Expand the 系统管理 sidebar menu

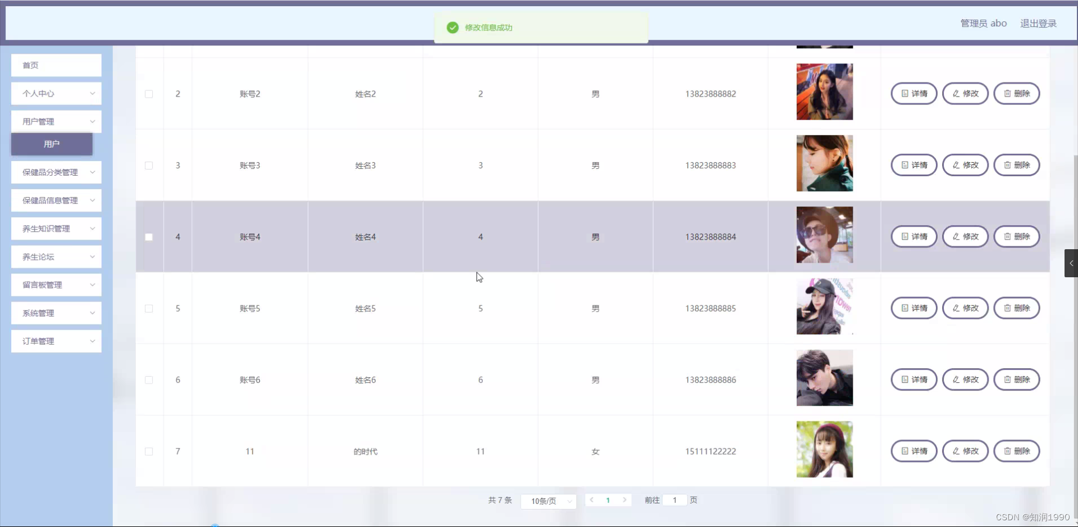coord(56,313)
